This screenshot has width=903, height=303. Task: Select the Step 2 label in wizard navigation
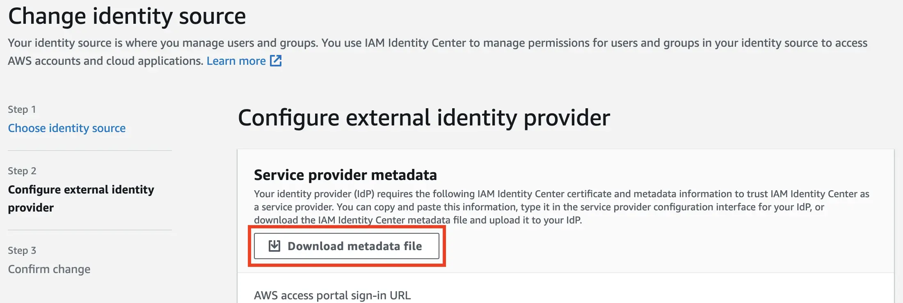click(22, 171)
